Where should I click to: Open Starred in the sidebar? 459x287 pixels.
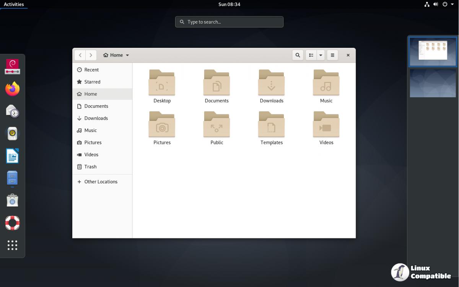pos(92,82)
